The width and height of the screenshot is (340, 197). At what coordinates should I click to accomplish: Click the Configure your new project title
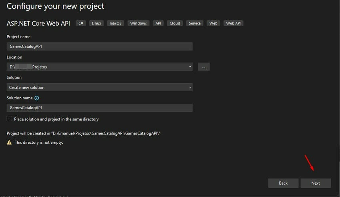(x=56, y=6)
